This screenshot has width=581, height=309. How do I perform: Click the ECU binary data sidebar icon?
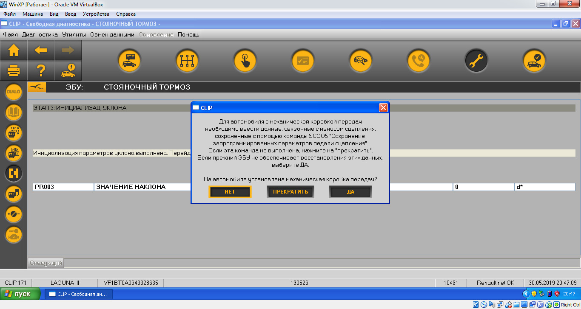[x=14, y=133]
